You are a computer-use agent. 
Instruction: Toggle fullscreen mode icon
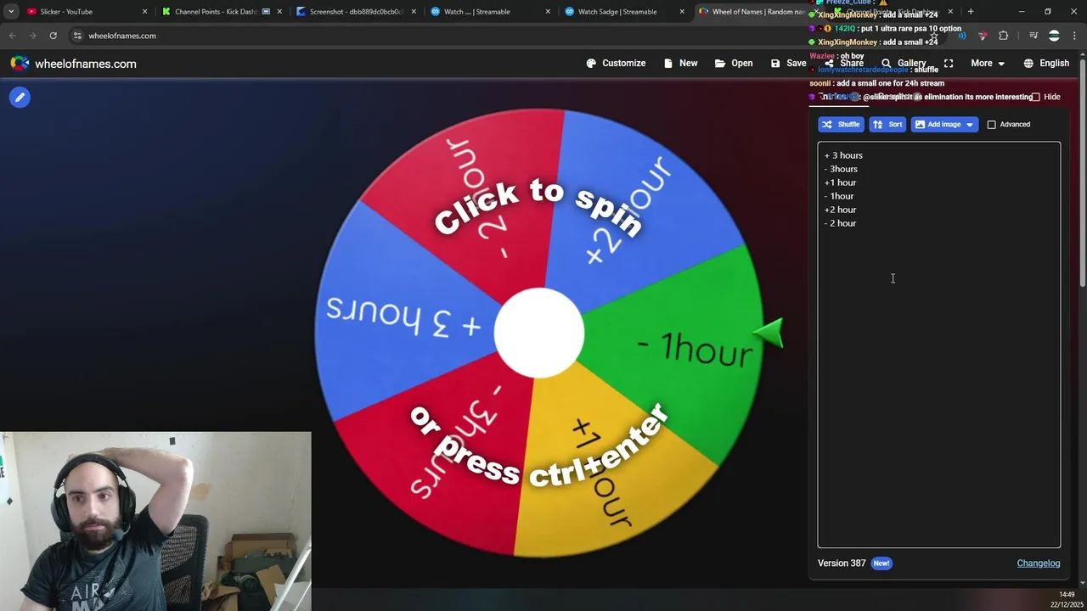coord(949,64)
